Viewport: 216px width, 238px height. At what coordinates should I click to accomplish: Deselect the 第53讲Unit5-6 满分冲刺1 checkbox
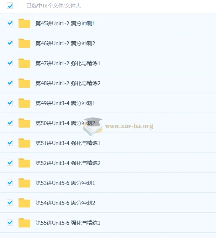[x=10, y=183]
